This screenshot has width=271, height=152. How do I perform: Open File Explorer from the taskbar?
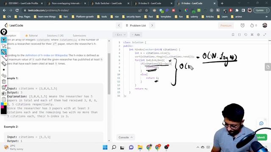pyautogui.click(x=140, y=147)
